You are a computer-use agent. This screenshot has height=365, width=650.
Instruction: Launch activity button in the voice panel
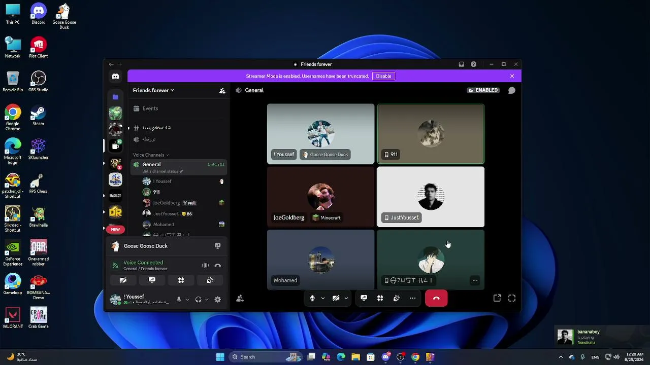(x=181, y=280)
